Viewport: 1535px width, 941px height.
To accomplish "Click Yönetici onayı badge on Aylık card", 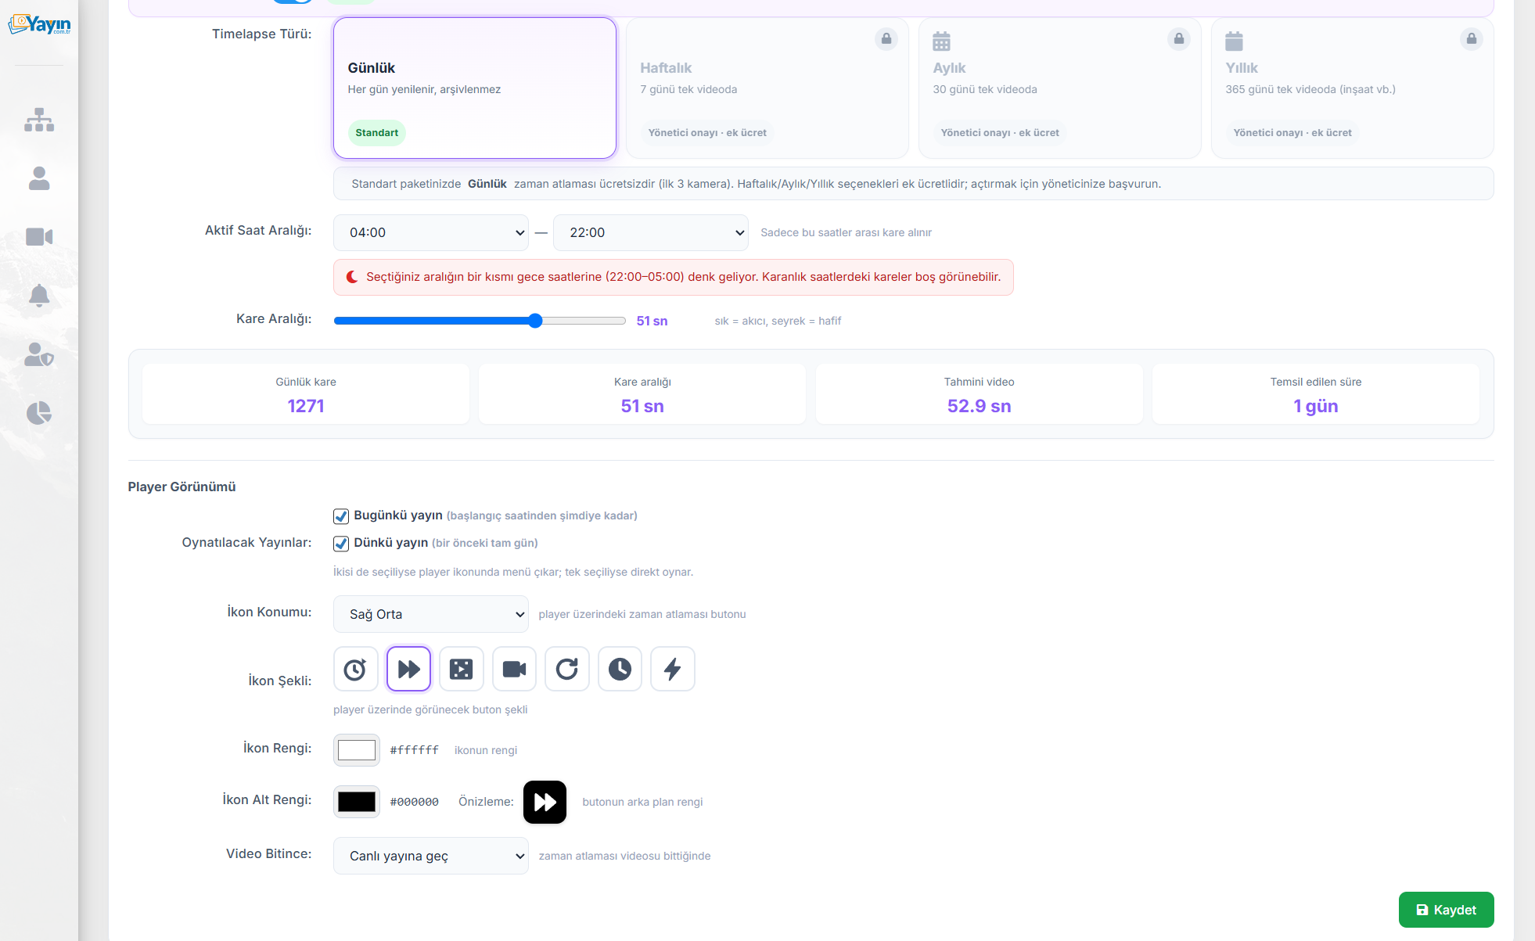I will [1000, 133].
